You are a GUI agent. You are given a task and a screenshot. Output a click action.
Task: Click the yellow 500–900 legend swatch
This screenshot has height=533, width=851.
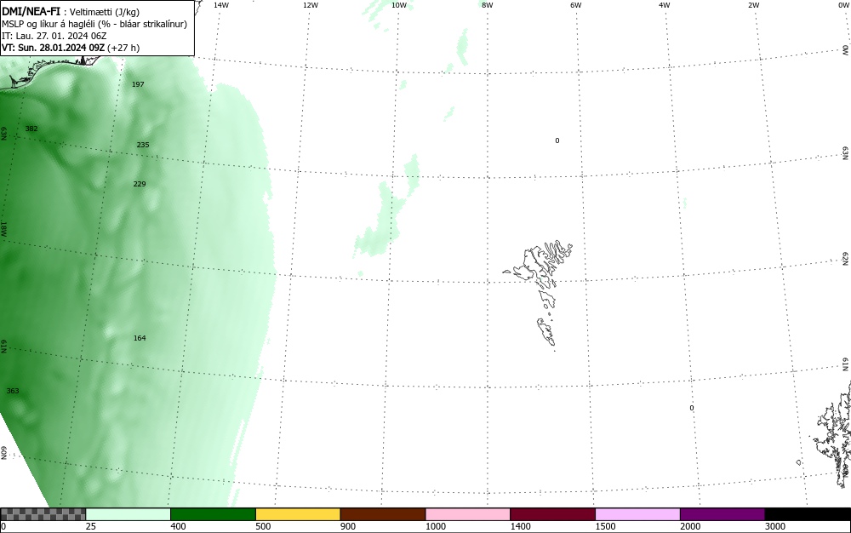[x=298, y=514]
